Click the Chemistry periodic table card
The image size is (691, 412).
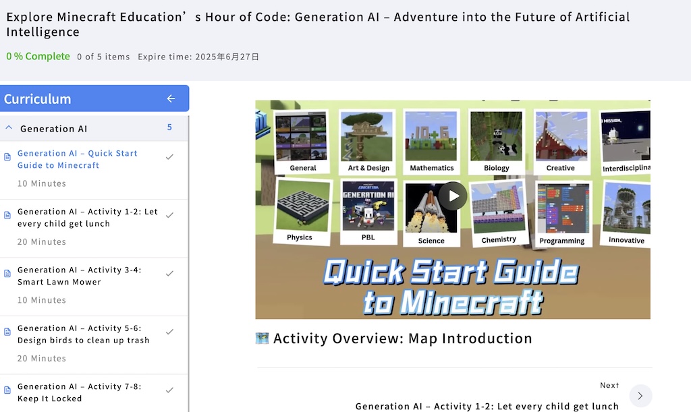point(498,213)
